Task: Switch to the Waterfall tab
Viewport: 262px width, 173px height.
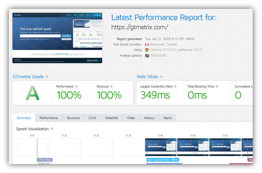Action: click(112, 118)
